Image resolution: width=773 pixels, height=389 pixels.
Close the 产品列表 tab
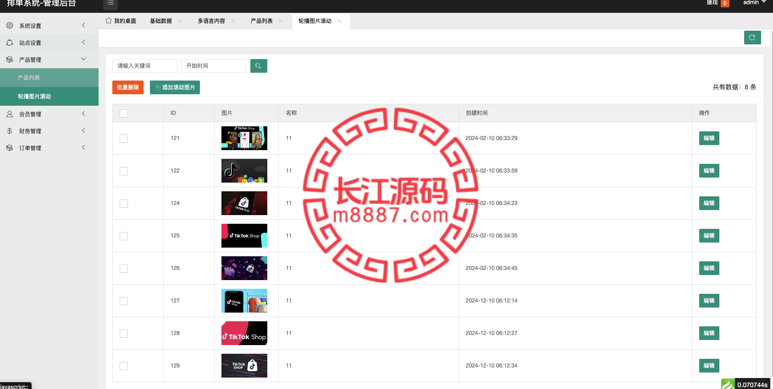tap(281, 21)
